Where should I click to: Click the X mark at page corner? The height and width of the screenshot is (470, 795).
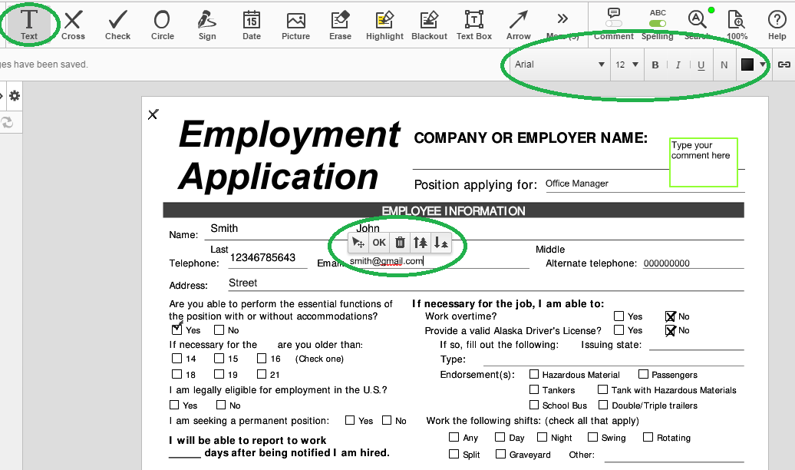(x=153, y=114)
